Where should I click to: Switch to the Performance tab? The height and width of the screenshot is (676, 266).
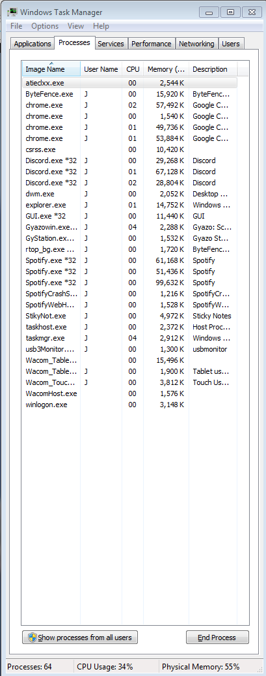(x=152, y=44)
